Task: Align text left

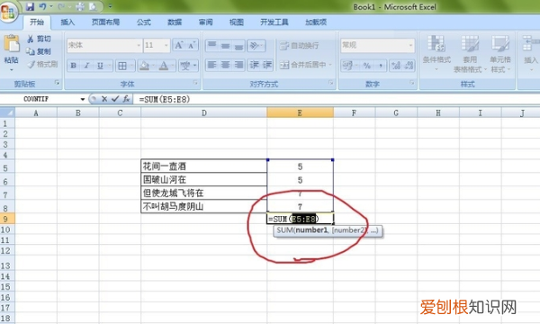Action: point(211,65)
